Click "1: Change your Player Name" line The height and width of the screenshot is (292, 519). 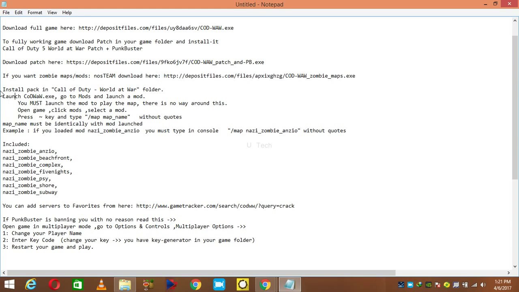click(42, 234)
